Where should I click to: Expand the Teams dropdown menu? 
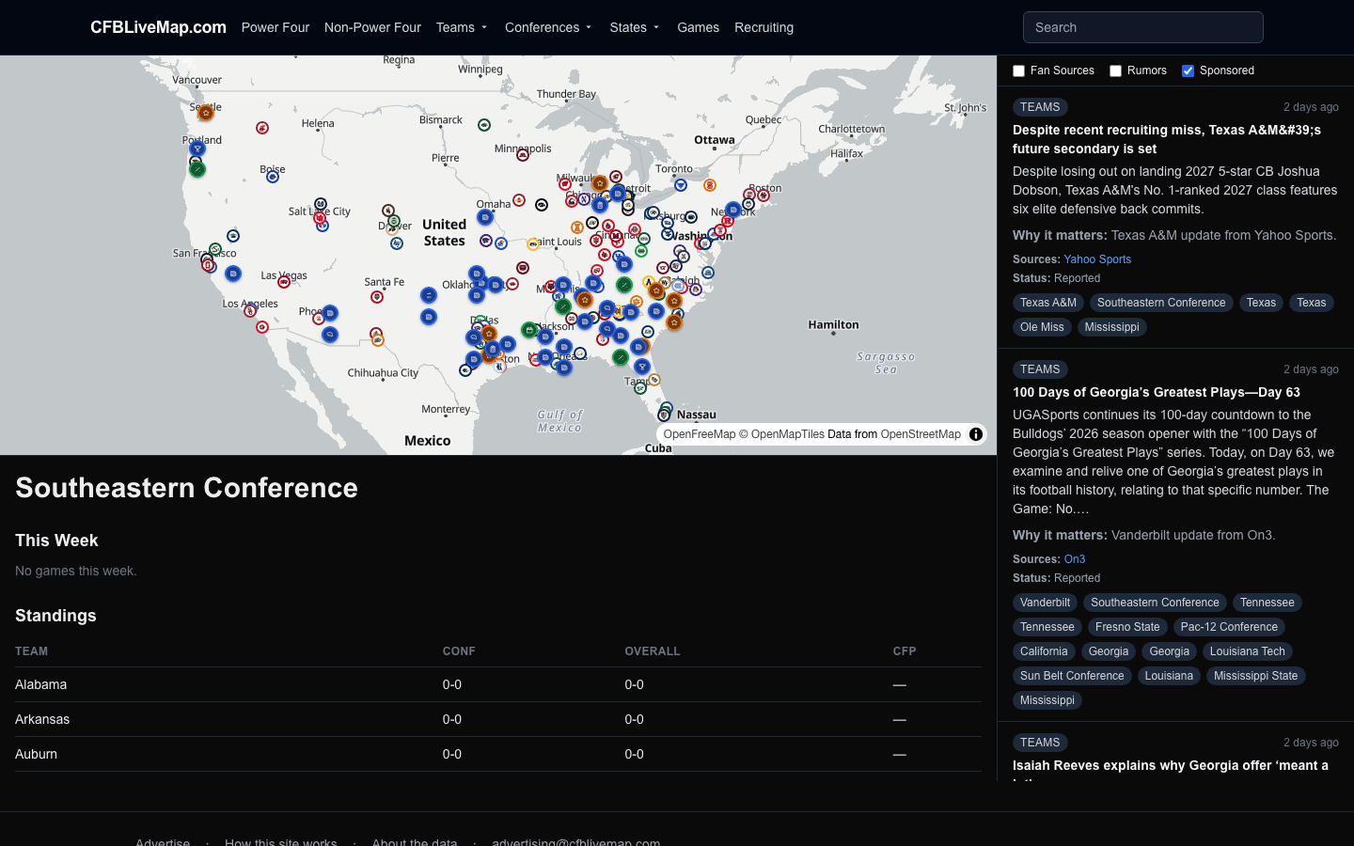462,27
